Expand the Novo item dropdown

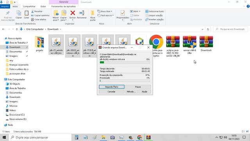(105, 11)
